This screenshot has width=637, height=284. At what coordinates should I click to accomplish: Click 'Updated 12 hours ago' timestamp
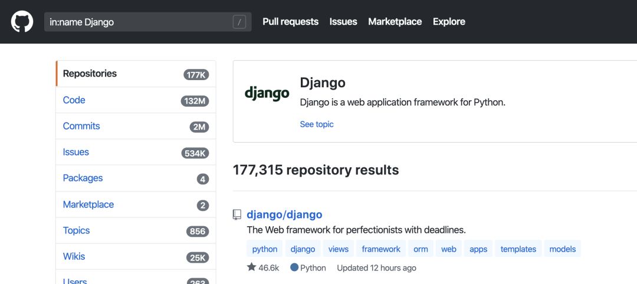click(x=376, y=268)
